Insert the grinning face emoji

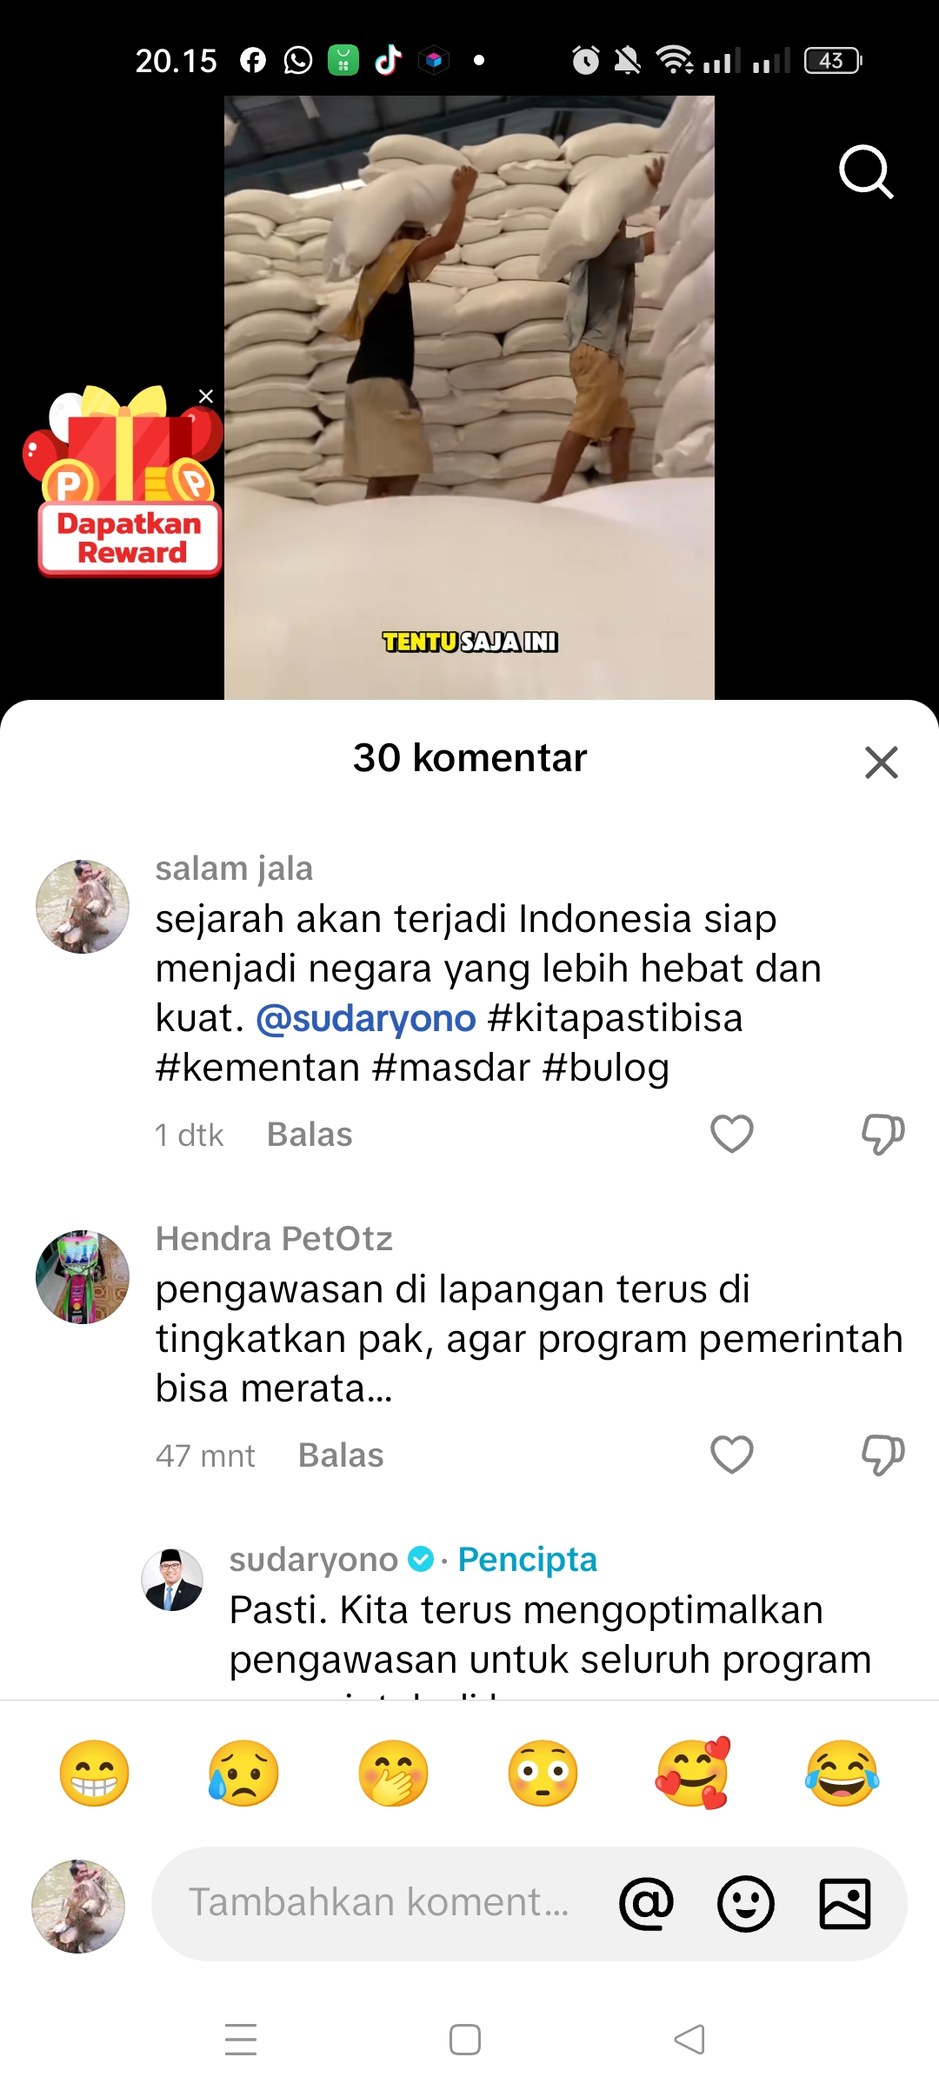(x=94, y=1774)
